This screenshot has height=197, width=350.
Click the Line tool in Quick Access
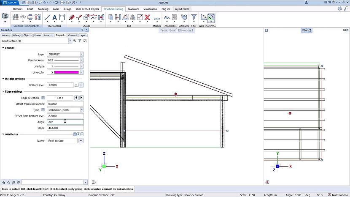[x=47, y=18]
